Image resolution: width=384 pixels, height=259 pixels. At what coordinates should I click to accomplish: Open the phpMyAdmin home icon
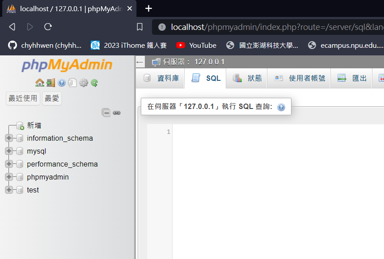[x=40, y=83]
